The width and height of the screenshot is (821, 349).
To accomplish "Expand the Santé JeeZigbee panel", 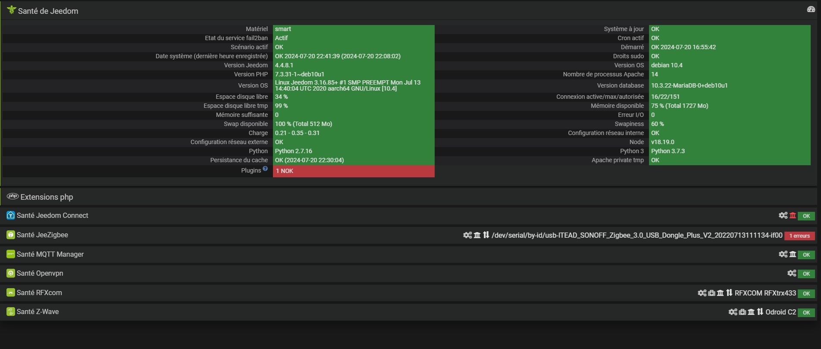I will [42, 235].
